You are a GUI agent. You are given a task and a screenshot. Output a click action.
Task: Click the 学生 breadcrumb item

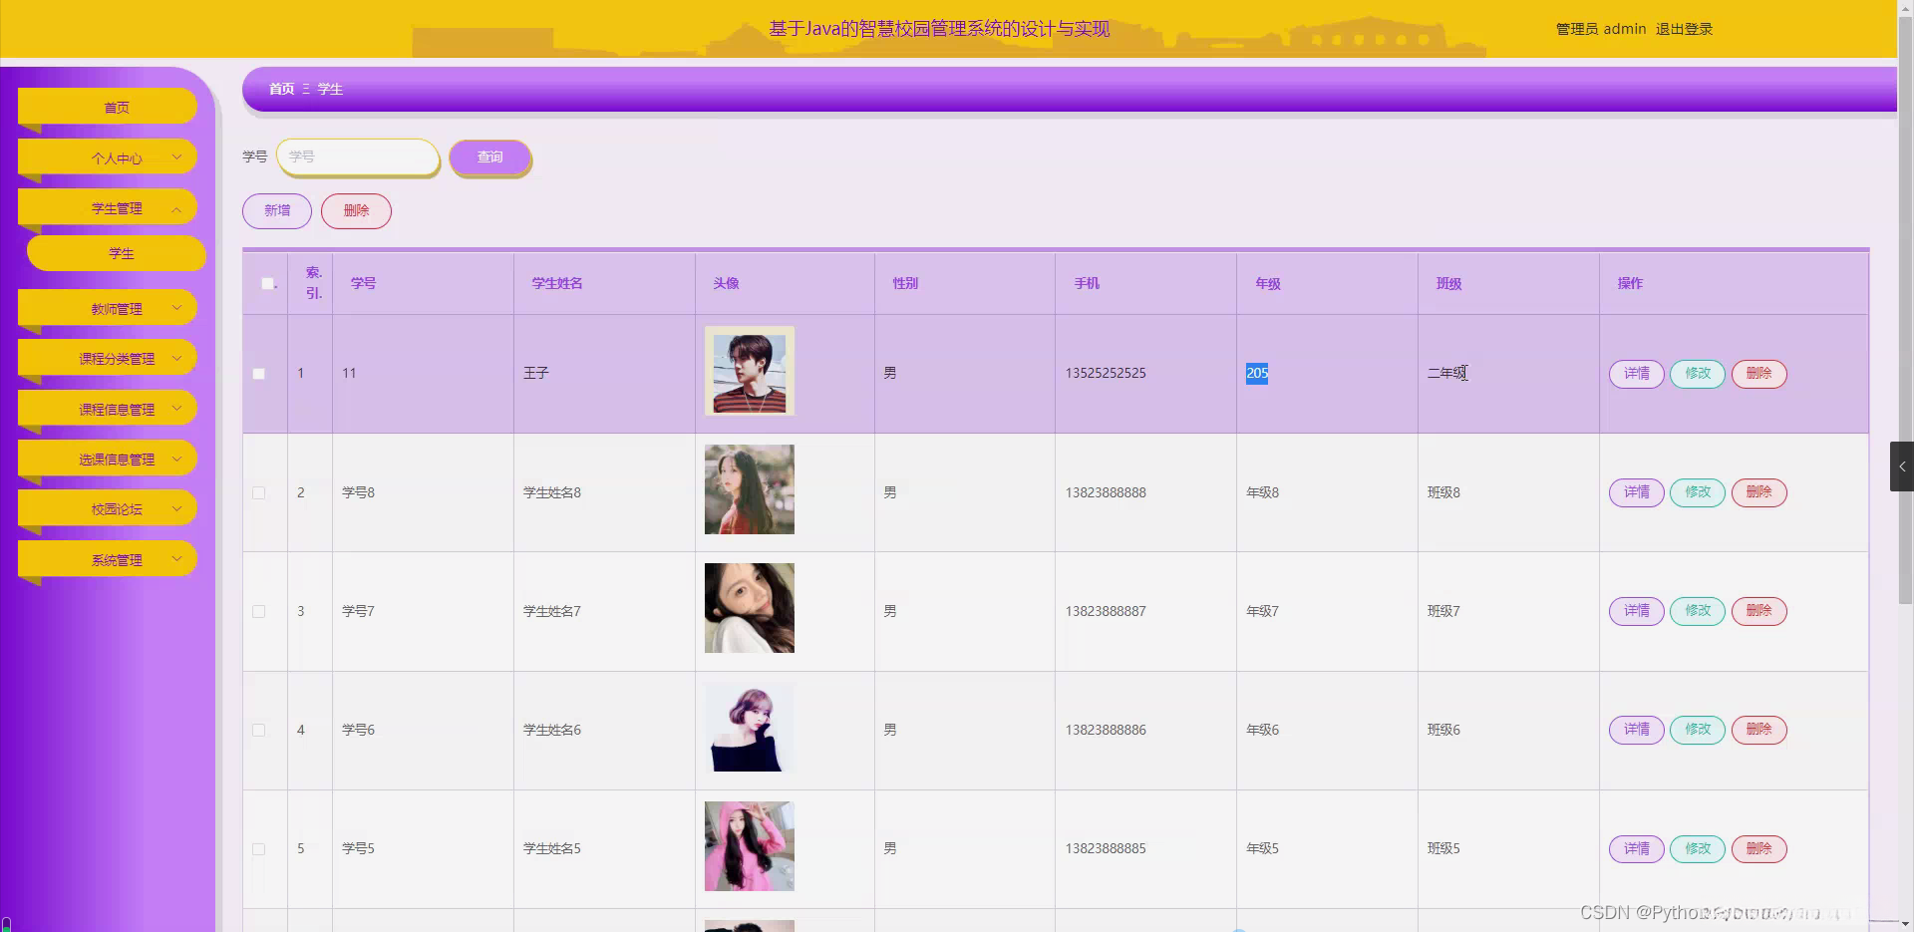[x=330, y=89]
